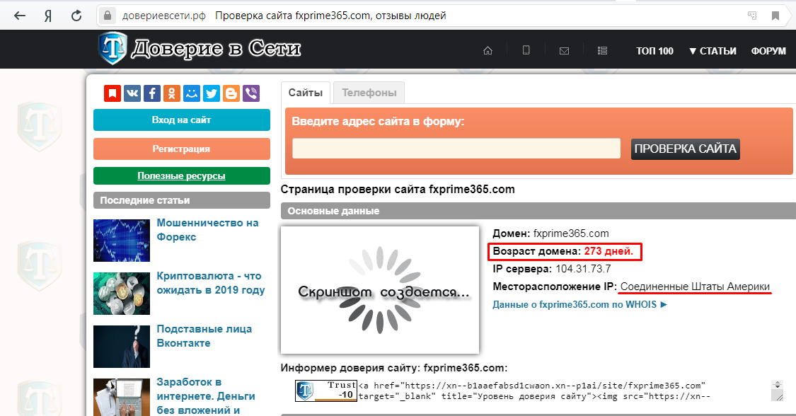
Task: Share the page on Facebook
Action: click(x=152, y=93)
